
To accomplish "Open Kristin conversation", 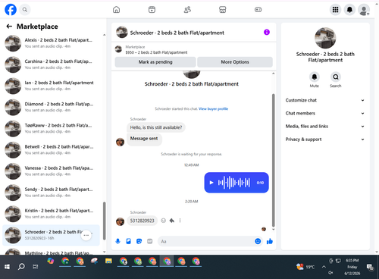I will click(51, 214).
